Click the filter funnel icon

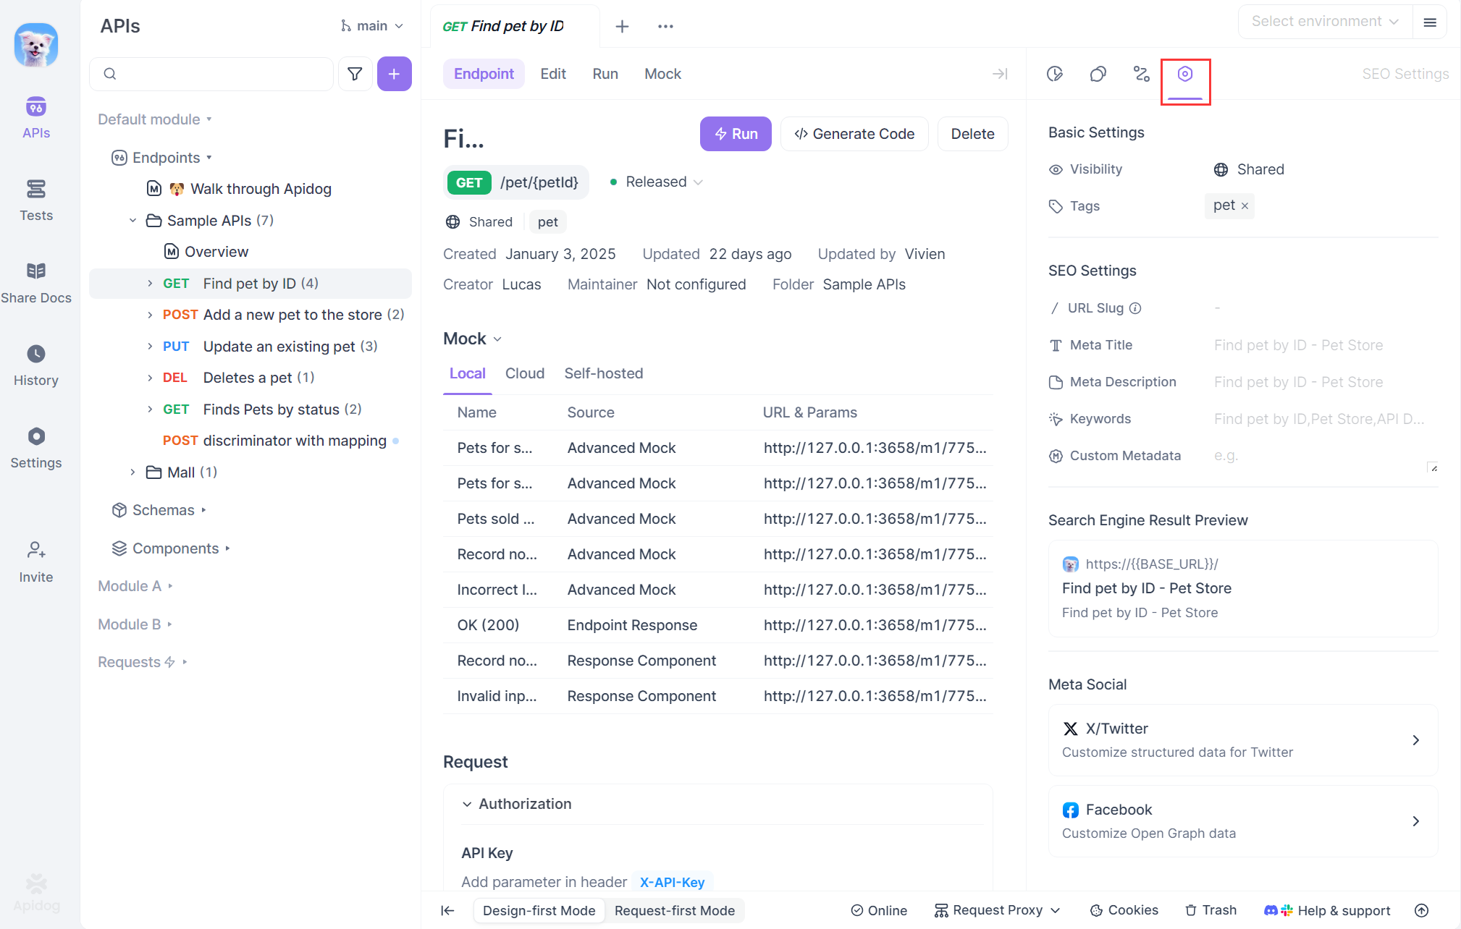pos(355,74)
